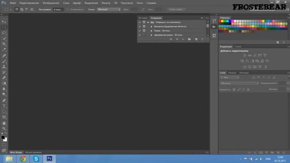Expand the Виньетка action

(151, 26)
